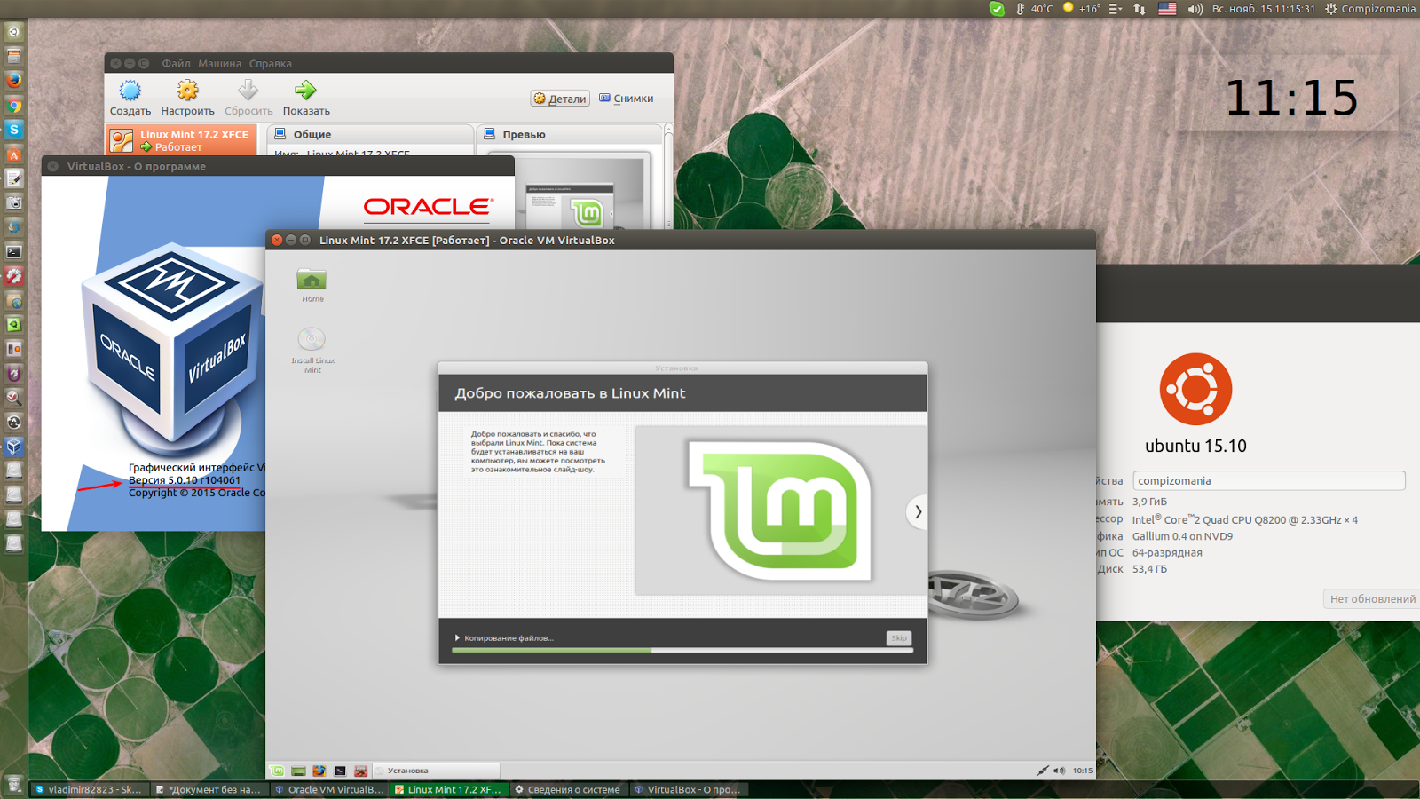The image size is (1420, 799).
Task: Launch Google Chrome from the Ubuntu dock
Action: coord(13,106)
